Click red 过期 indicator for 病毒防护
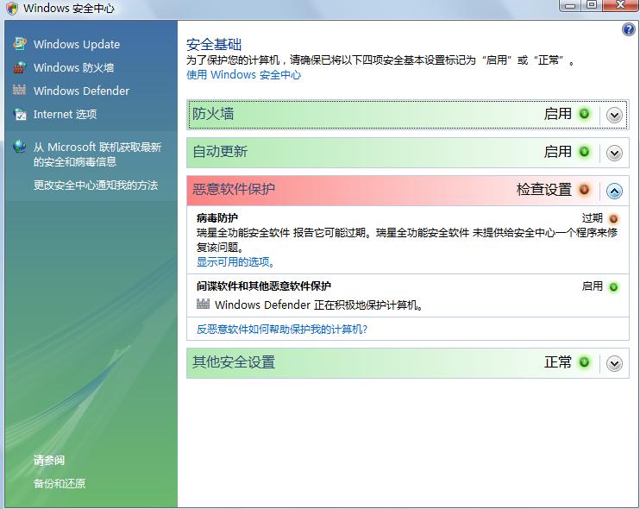640x509 pixels. tap(613, 218)
